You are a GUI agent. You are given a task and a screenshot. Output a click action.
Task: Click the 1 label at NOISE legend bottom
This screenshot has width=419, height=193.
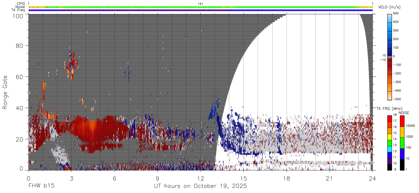pyautogui.click(x=406, y=169)
